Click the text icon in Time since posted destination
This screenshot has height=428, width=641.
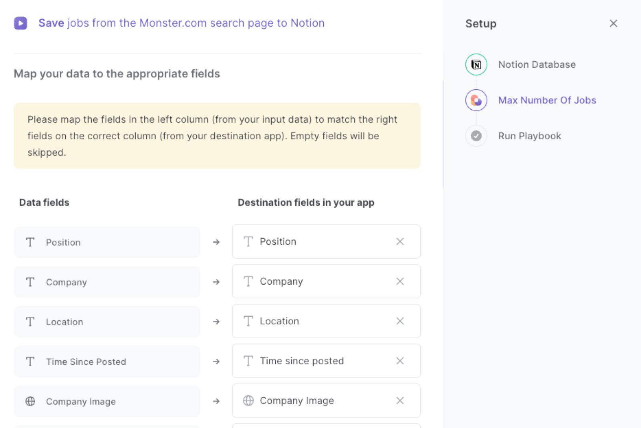(x=248, y=361)
